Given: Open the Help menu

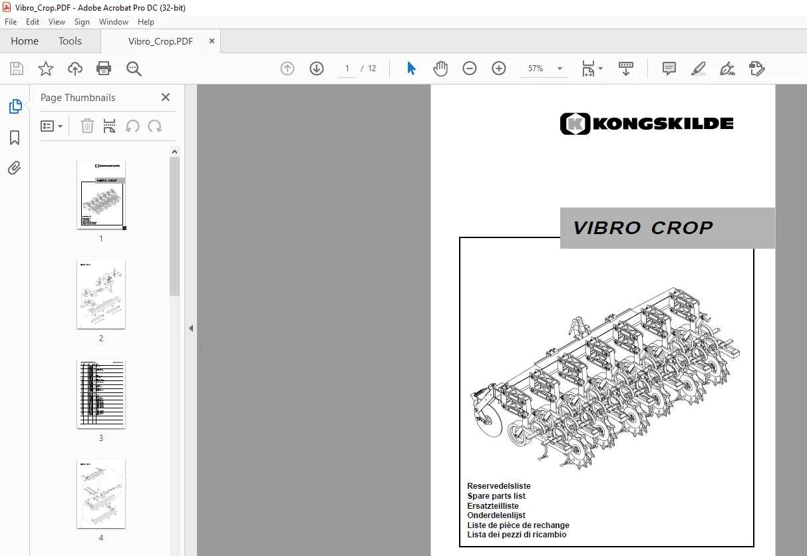Looking at the screenshot, I should point(146,22).
